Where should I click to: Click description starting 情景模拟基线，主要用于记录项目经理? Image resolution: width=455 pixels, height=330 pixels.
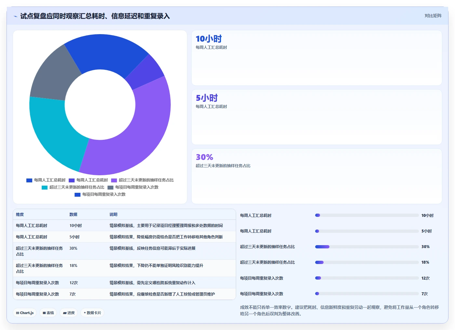click(x=166, y=226)
